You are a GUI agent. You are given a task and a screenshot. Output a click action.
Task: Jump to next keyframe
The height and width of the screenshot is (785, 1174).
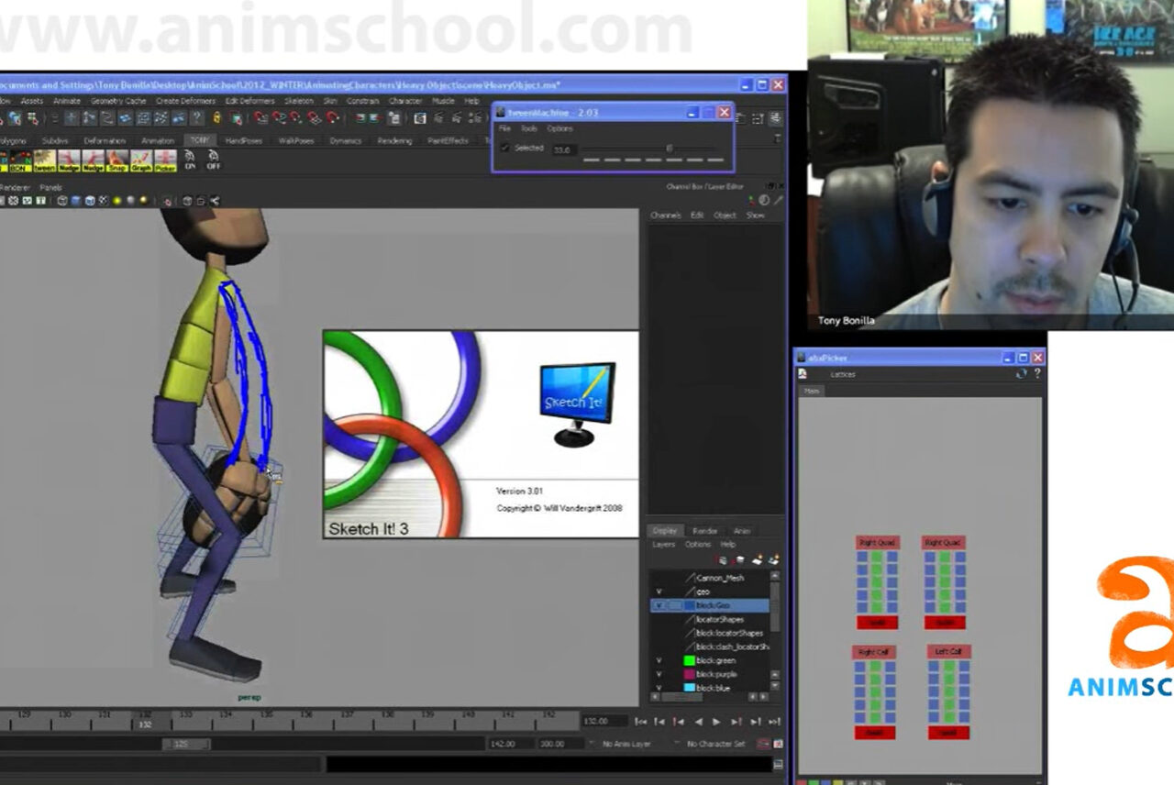coord(737,722)
